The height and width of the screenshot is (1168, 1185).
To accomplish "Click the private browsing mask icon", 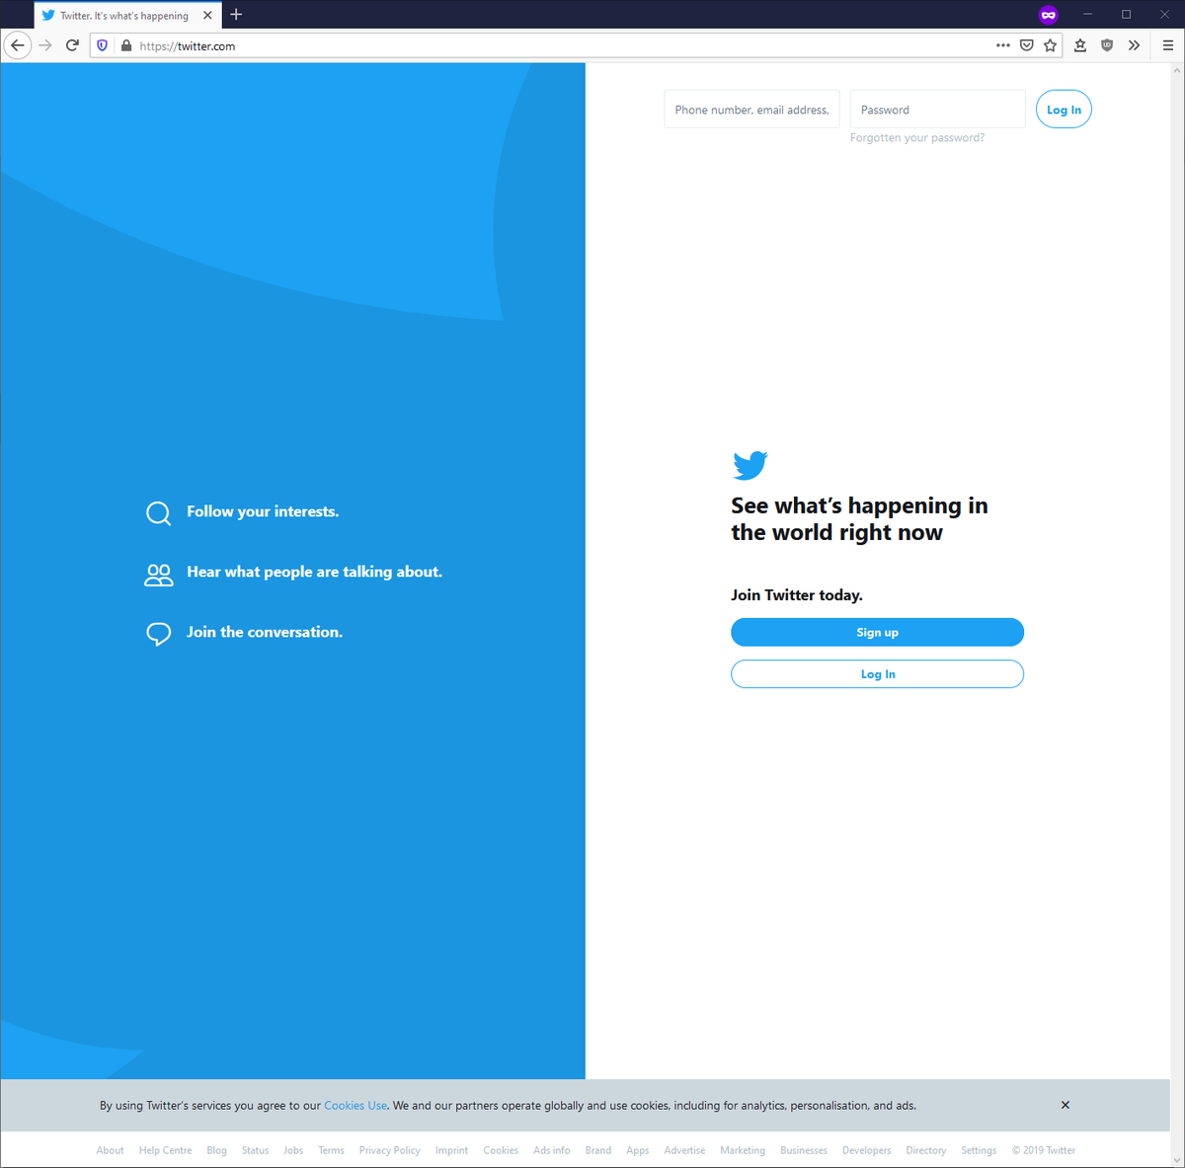I will 1049,15.
